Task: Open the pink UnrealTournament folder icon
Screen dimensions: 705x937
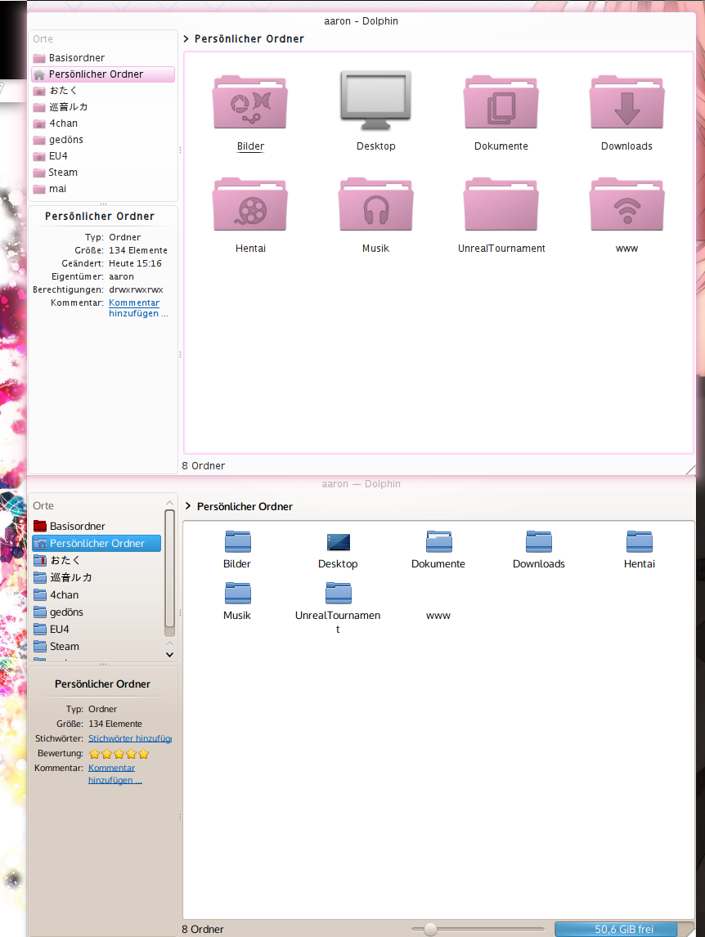Action: (501, 204)
